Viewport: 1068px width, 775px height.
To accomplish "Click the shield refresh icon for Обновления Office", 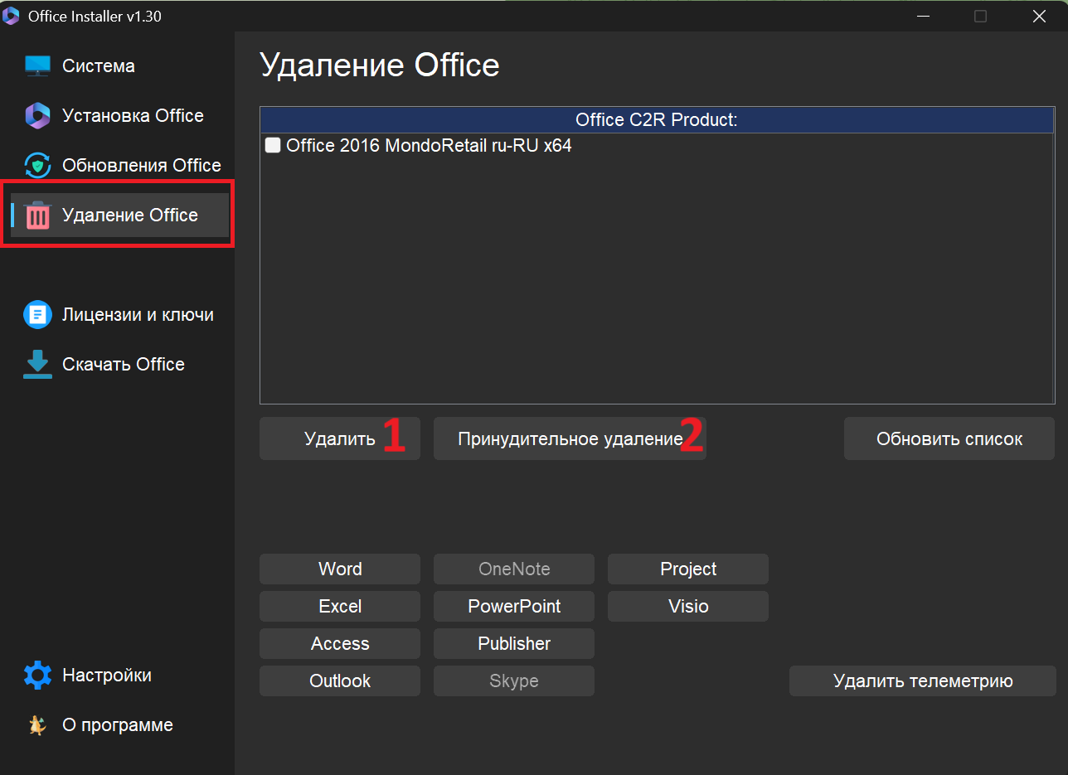I will pos(37,166).
